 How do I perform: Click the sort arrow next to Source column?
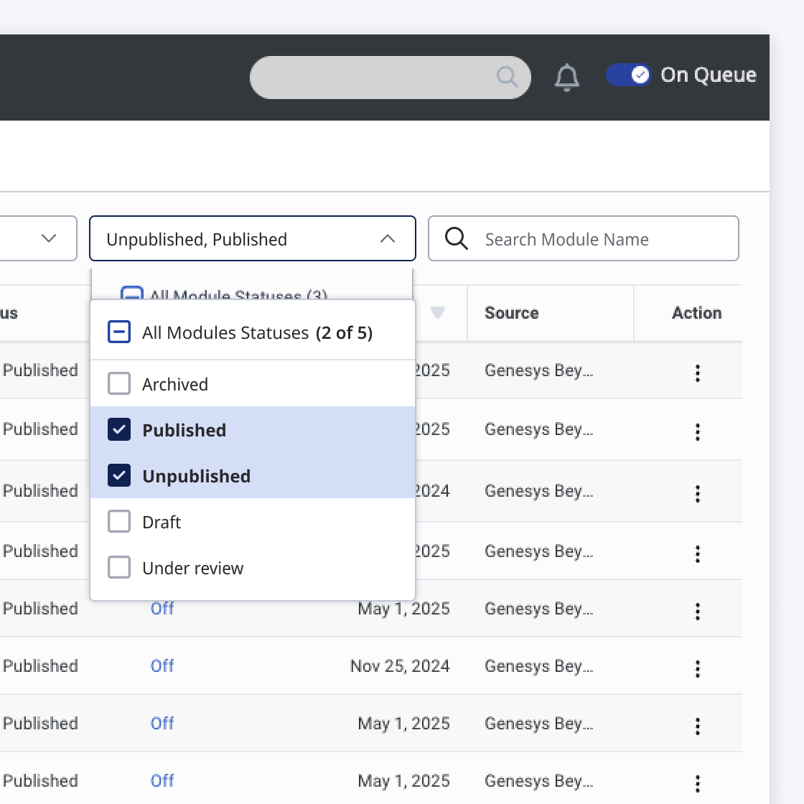coord(437,312)
